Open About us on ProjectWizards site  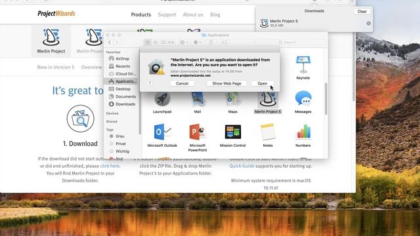[193, 14]
